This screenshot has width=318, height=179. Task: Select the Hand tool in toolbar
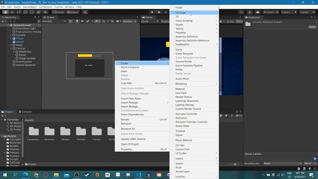click(x=5, y=12)
